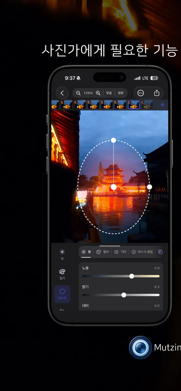Viewport: 181px width, 391px height.
Task: Tap the panel drag handle bar
Action: pyautogui.click(x=110, y=246)
